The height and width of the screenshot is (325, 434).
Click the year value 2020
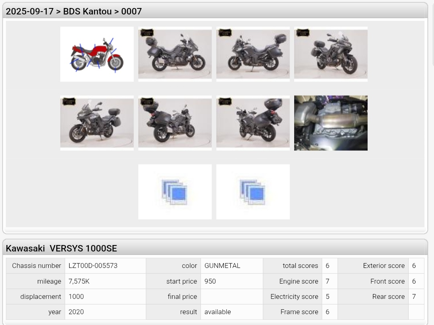pyautogui.click(x=76, y=312)
